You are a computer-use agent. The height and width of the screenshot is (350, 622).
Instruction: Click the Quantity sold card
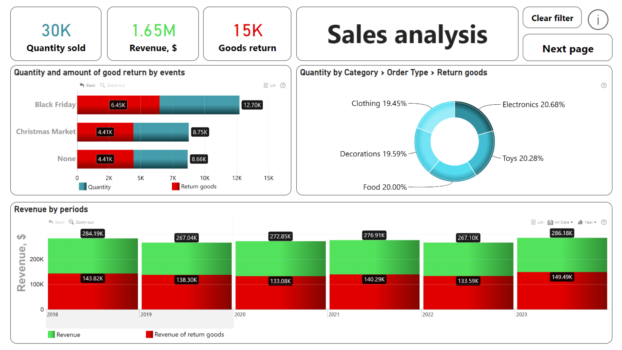[56, 34]
